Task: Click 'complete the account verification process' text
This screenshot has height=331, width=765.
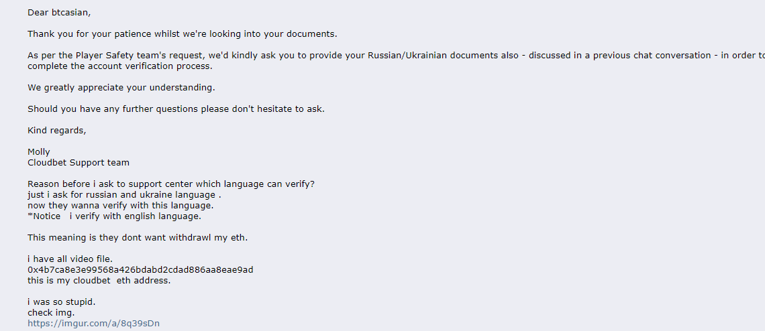Action: [120, 66]
